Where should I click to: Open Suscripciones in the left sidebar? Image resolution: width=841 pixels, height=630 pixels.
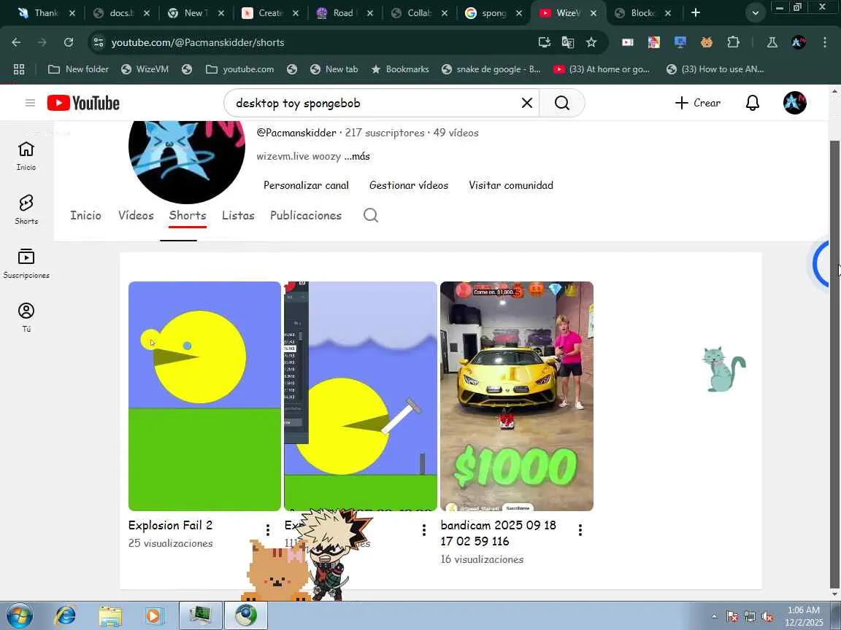(26, 263)
